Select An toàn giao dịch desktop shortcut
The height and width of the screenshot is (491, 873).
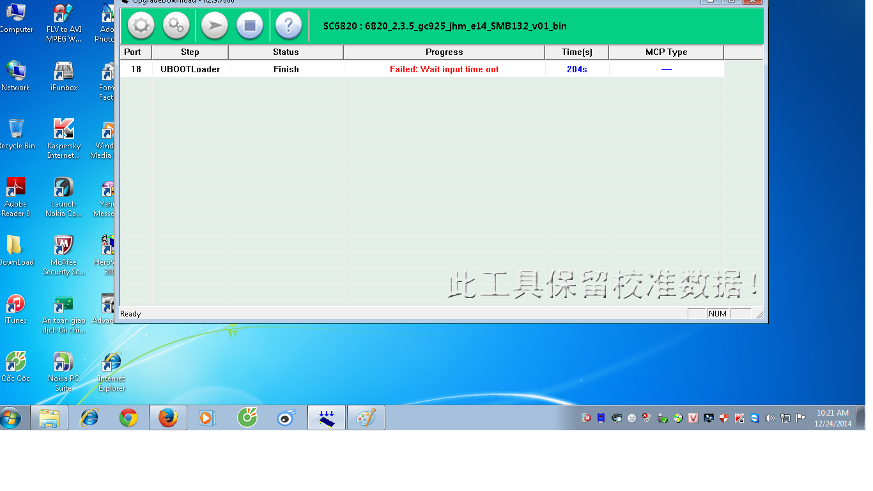pyautogui.click(x=64, y=313)
